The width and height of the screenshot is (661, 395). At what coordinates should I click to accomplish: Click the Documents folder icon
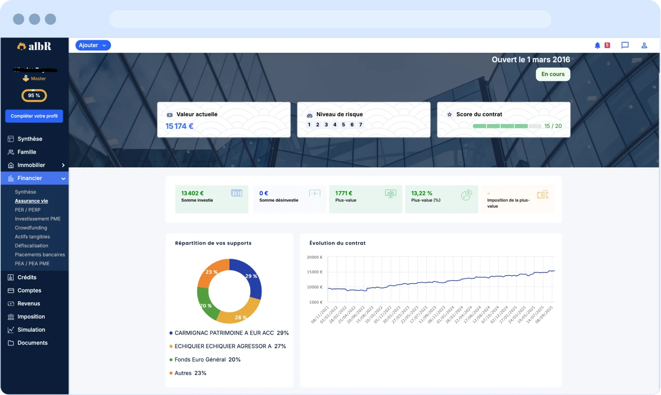tap(11, 343)
